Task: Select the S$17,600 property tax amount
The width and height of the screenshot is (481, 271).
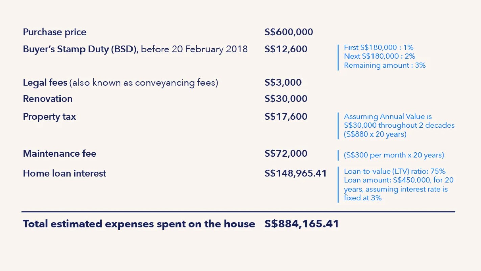Action: click(286, 117)
